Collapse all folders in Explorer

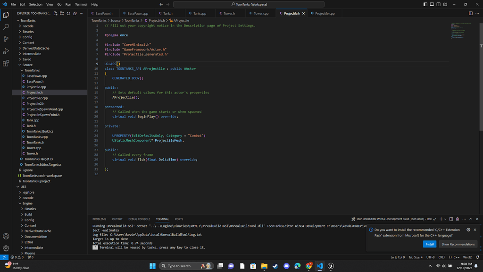point(75,14)
